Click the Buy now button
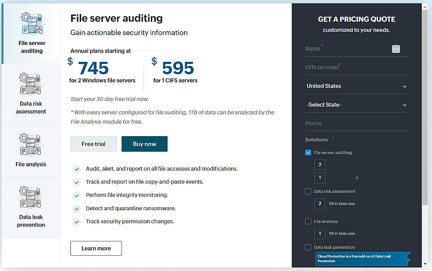This screenshot has width=432, height=271. (x=144, y=144)
